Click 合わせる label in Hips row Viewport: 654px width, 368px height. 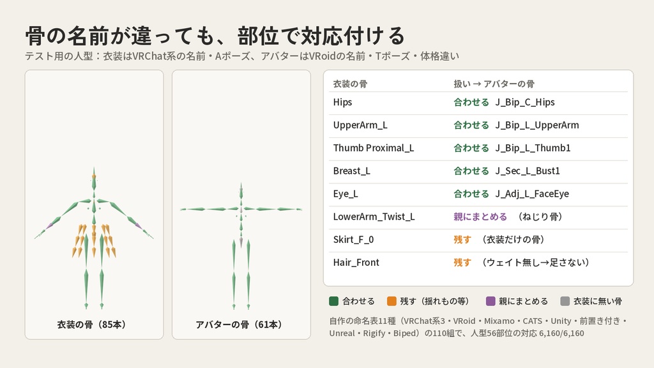coord(471,102)
